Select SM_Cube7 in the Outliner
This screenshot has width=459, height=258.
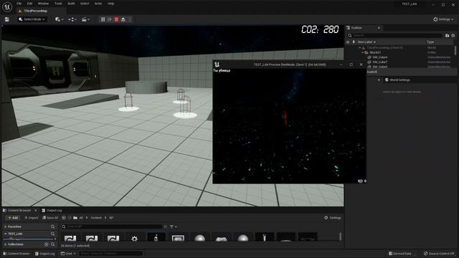coord(380,62)
